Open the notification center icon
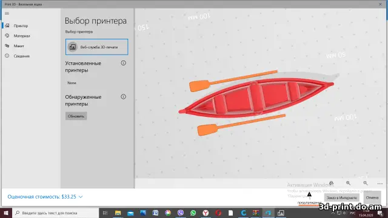 tap(381, 213)
